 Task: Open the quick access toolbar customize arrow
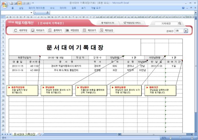coord(33,3)
